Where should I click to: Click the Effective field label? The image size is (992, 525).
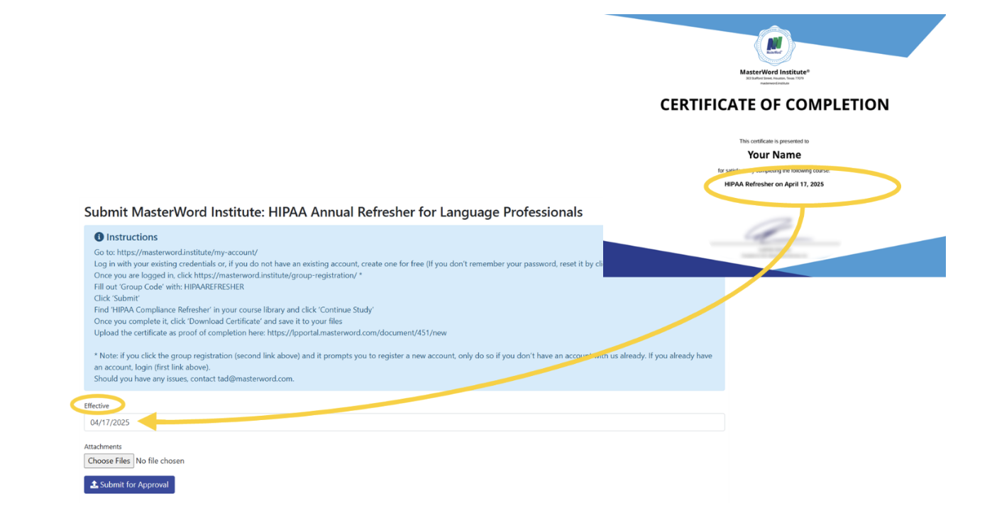coord(97,406)
